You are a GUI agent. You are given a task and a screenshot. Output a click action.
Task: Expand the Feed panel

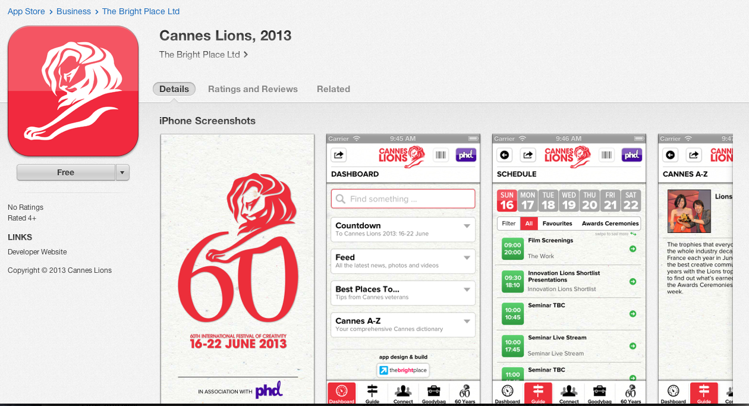tap(403, 261)
